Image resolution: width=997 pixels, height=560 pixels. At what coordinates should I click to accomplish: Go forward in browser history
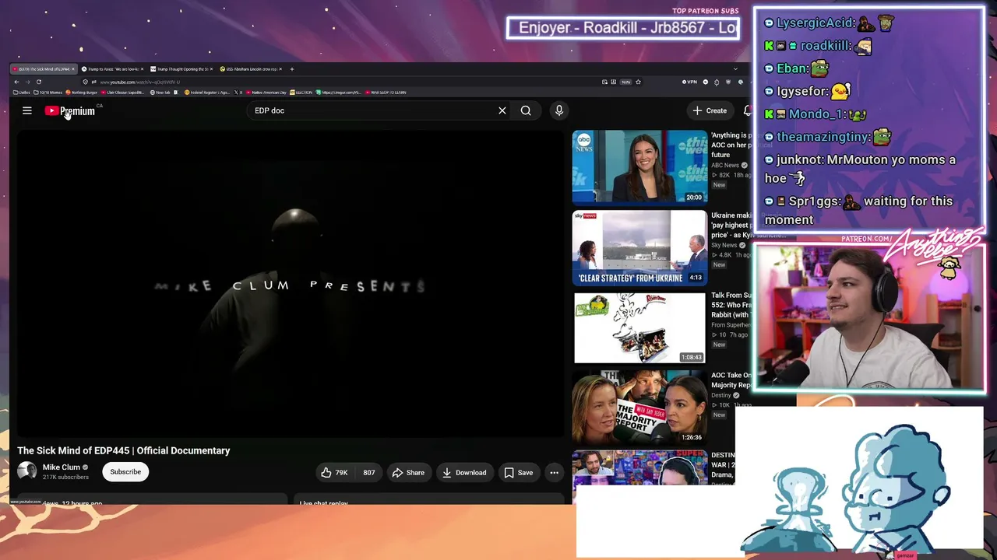click(27, 82)
